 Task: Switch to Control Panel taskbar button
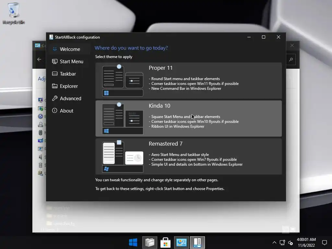(182, 243)
